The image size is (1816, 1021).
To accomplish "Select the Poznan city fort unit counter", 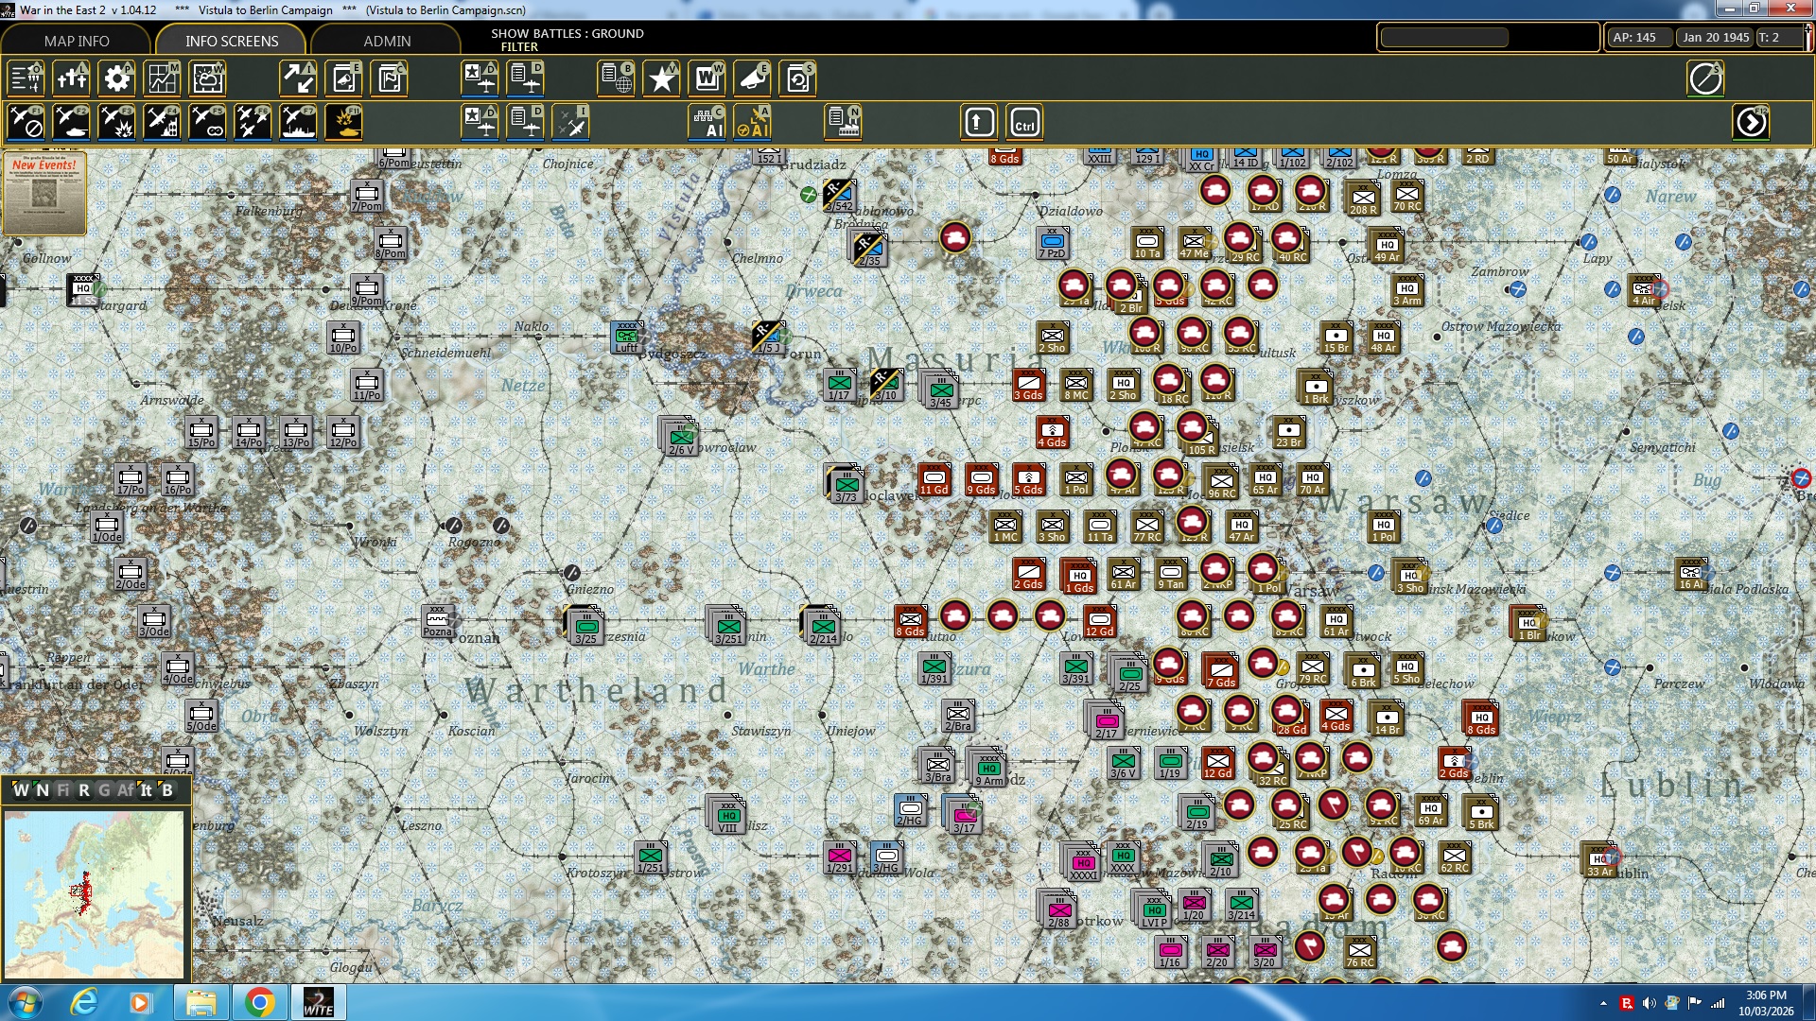I will 438,621.
